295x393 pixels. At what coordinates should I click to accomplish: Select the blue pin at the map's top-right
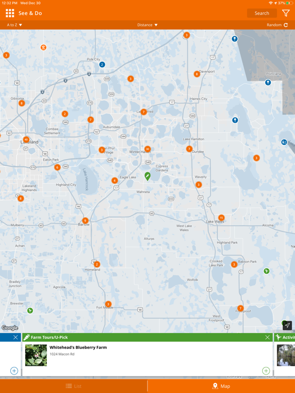235,39
